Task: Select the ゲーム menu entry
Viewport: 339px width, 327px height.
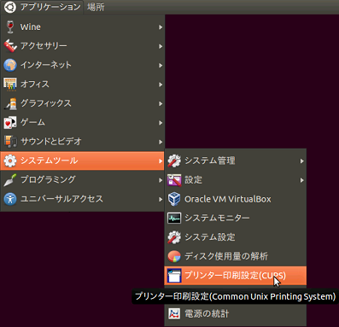Action: click(83, 122)
